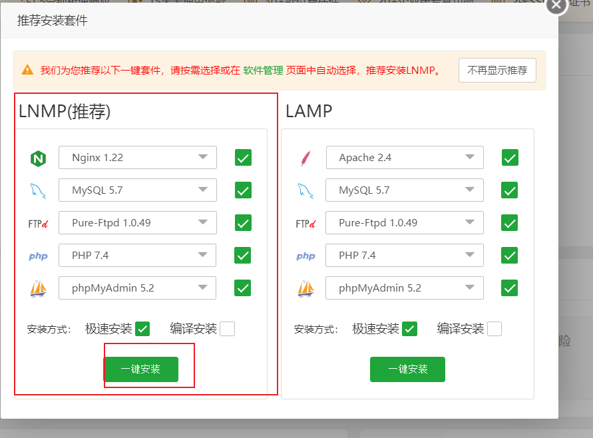Click the Apache feather icon in LAMP

[x=305, y=158]
